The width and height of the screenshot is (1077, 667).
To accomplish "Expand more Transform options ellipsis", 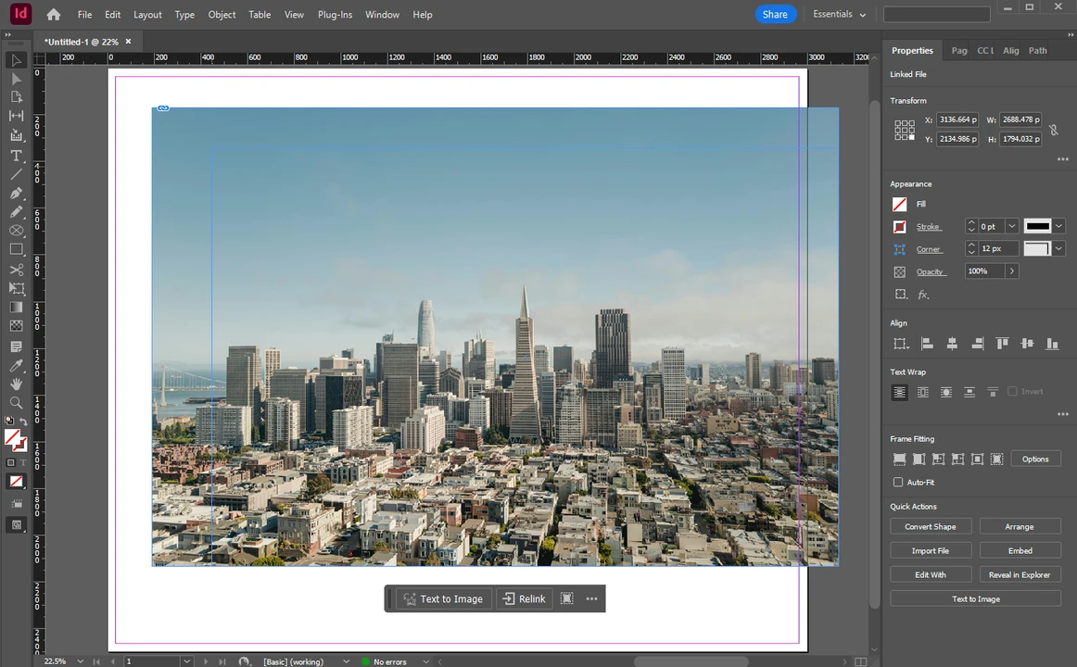I will 1062,159.
